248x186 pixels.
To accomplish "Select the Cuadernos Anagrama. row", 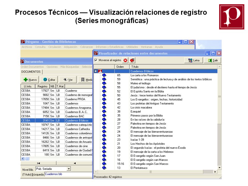I will [57, 108].
